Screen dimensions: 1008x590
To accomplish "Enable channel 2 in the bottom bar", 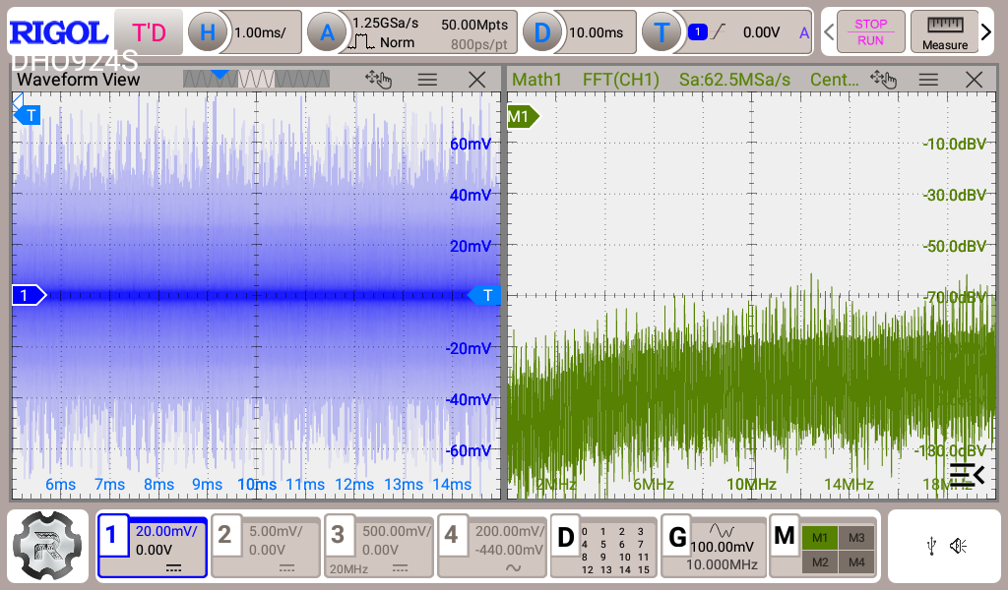I will [265, 547].
